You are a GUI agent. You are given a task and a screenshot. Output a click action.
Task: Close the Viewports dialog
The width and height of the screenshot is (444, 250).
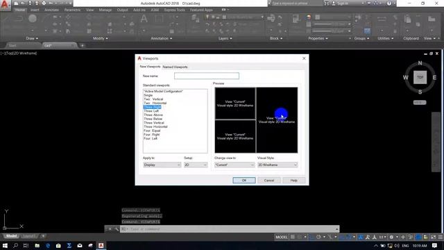click(304, 58)
